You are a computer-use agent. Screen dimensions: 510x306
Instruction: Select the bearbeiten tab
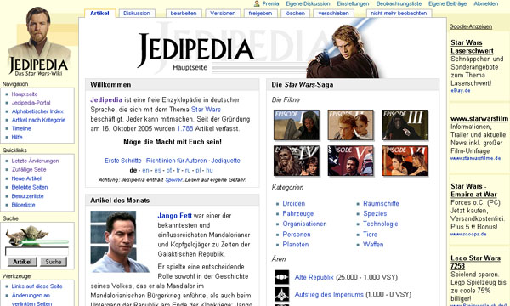pos(184,14)
